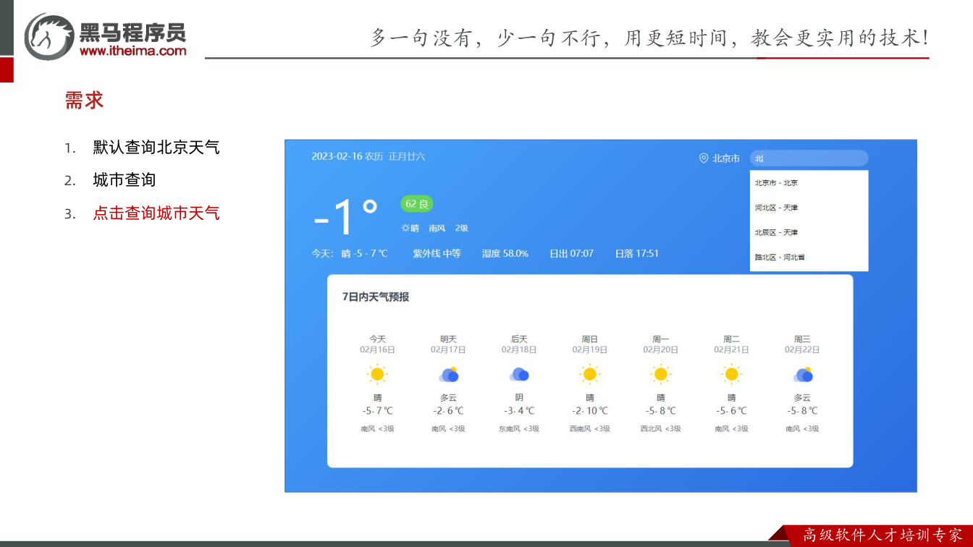Click the 日落 17:51 text
This screenshot has width=973, height=547.
(x=637, y=253)
